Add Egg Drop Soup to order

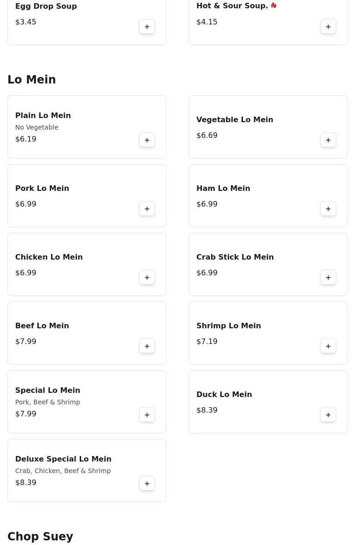click(x=147, y=27)
